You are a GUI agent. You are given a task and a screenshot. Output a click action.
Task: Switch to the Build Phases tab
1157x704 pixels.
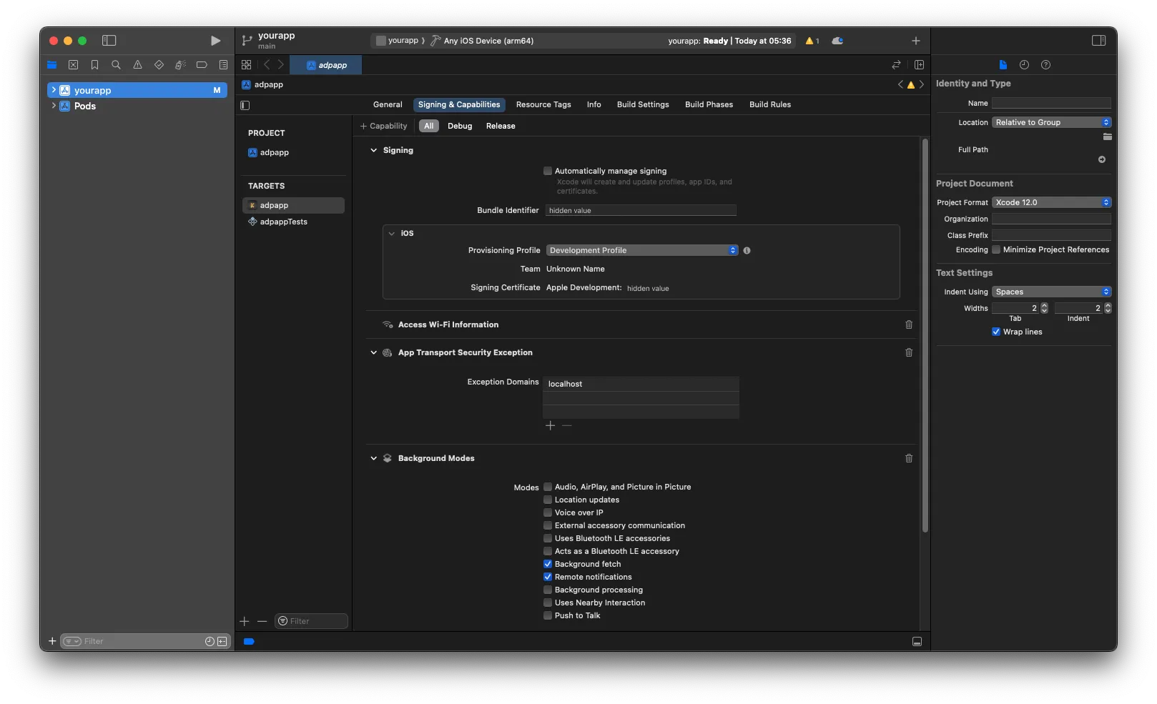(x=709, y=104)
